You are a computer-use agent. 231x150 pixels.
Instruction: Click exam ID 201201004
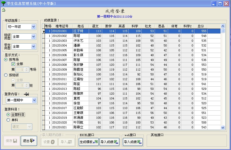pos(59,45)
